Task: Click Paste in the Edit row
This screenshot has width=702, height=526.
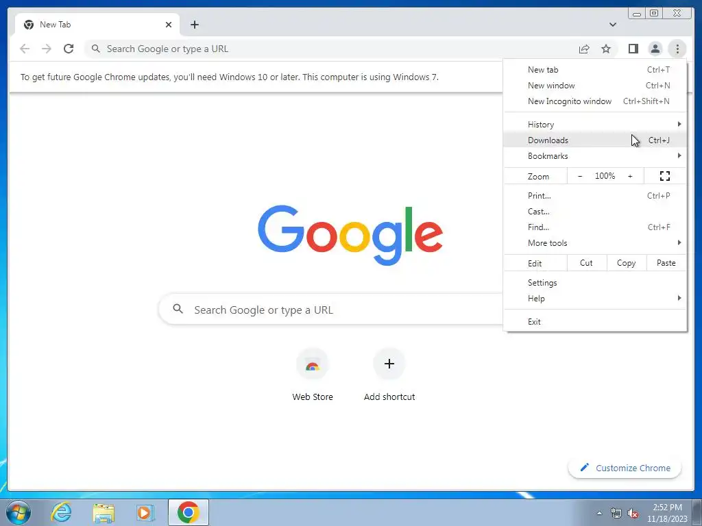Action: click(666, 263)
